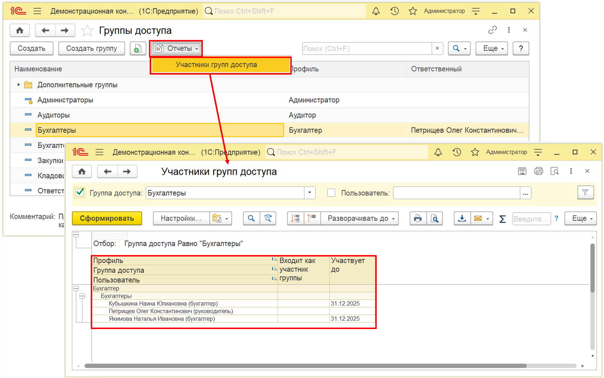
Task: Expand the Дополнительные группы folder
Action: tap(18, 85)
